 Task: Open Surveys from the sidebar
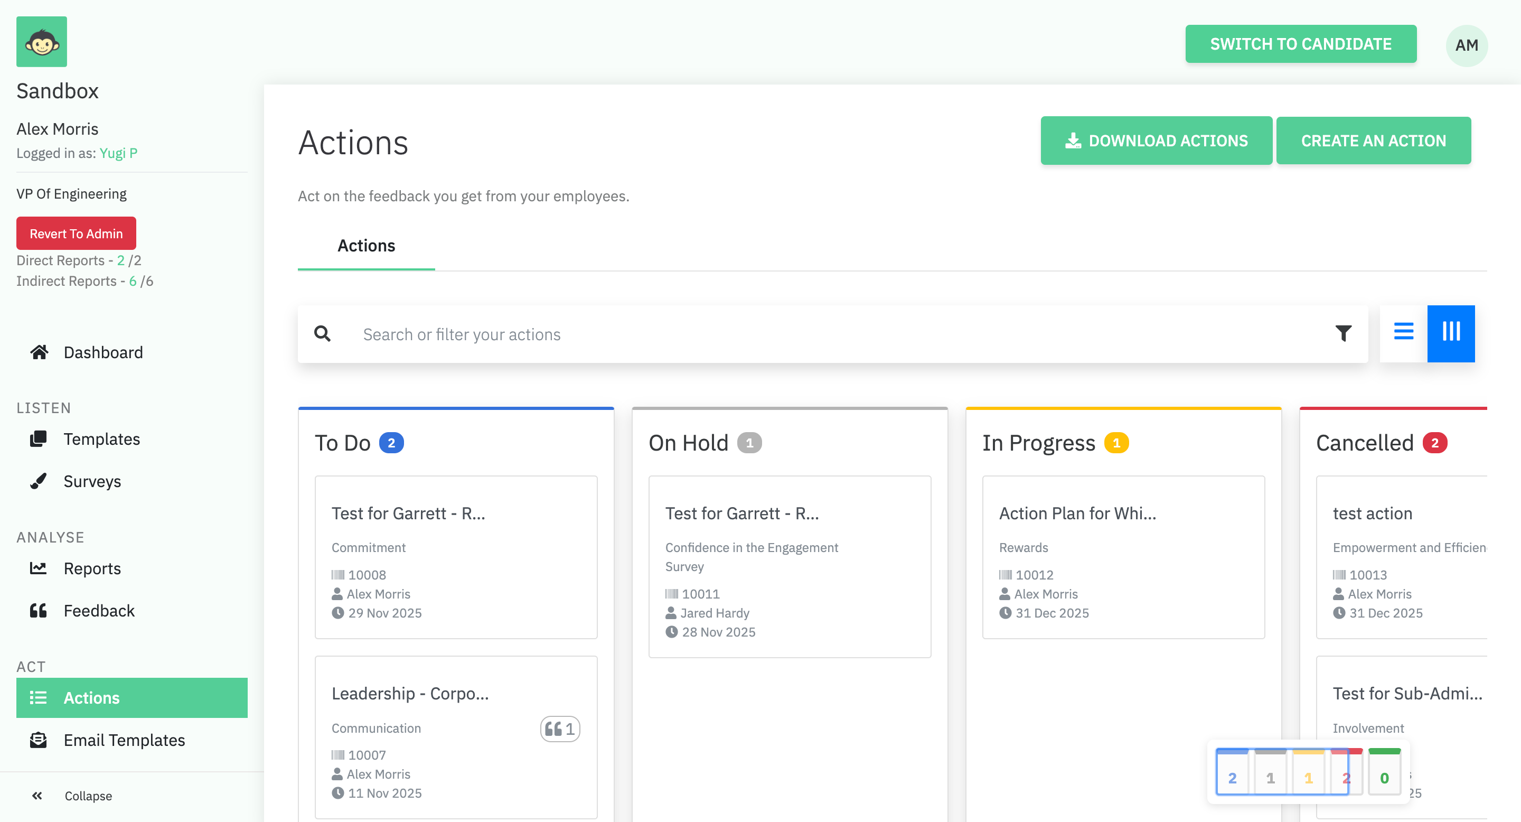(92, 481)
